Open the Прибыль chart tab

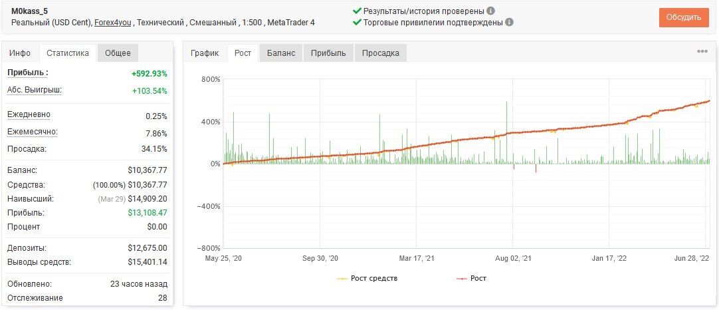(x=328, y=53)
